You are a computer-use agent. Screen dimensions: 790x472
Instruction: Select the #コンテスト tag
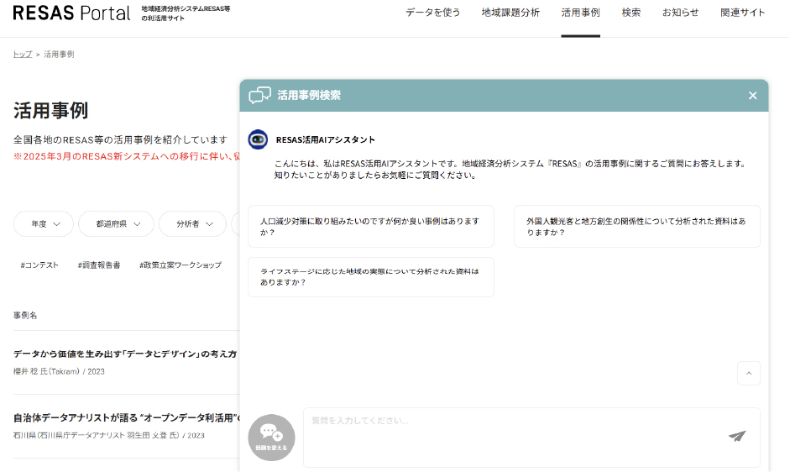(x=39, y=265)
